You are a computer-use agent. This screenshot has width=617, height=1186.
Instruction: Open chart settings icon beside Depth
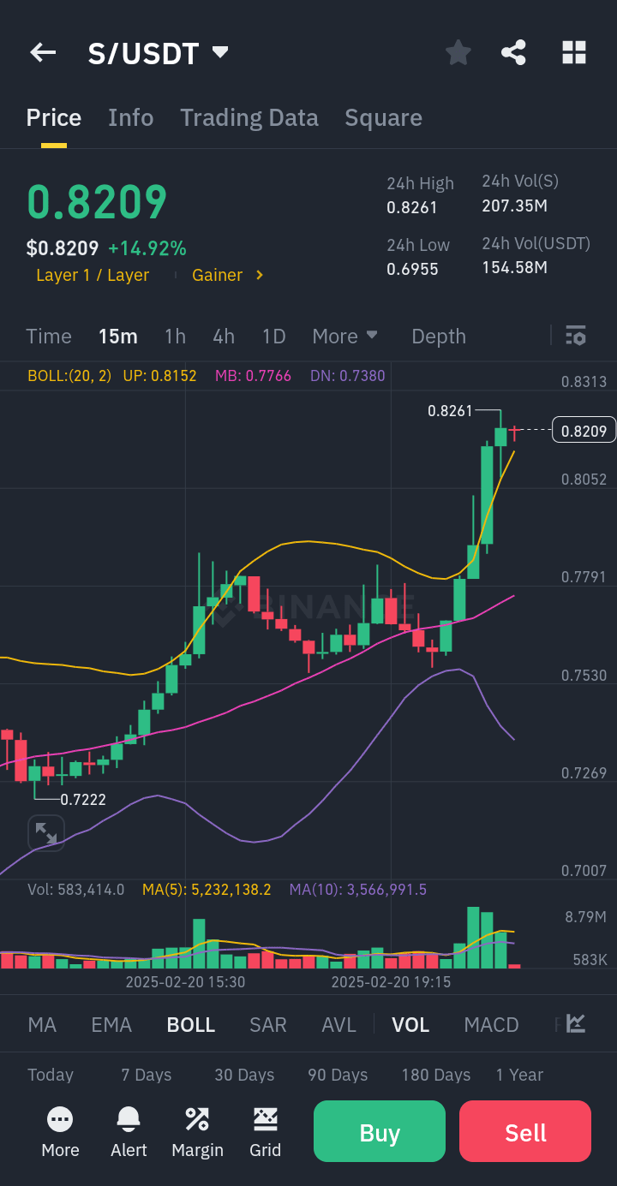pyautogui.click(x=576, y=336)
